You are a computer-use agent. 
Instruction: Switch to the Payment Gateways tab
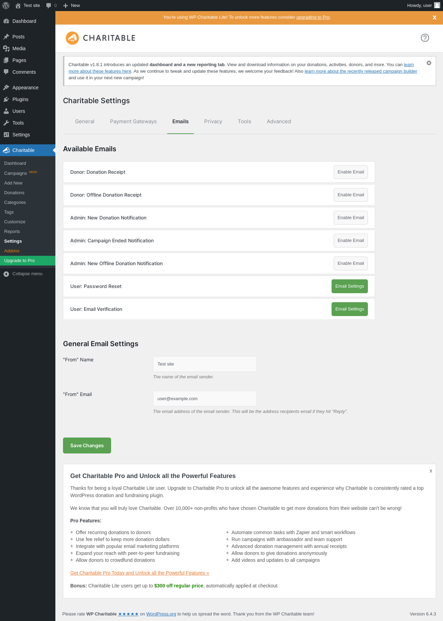click(133, 121)
